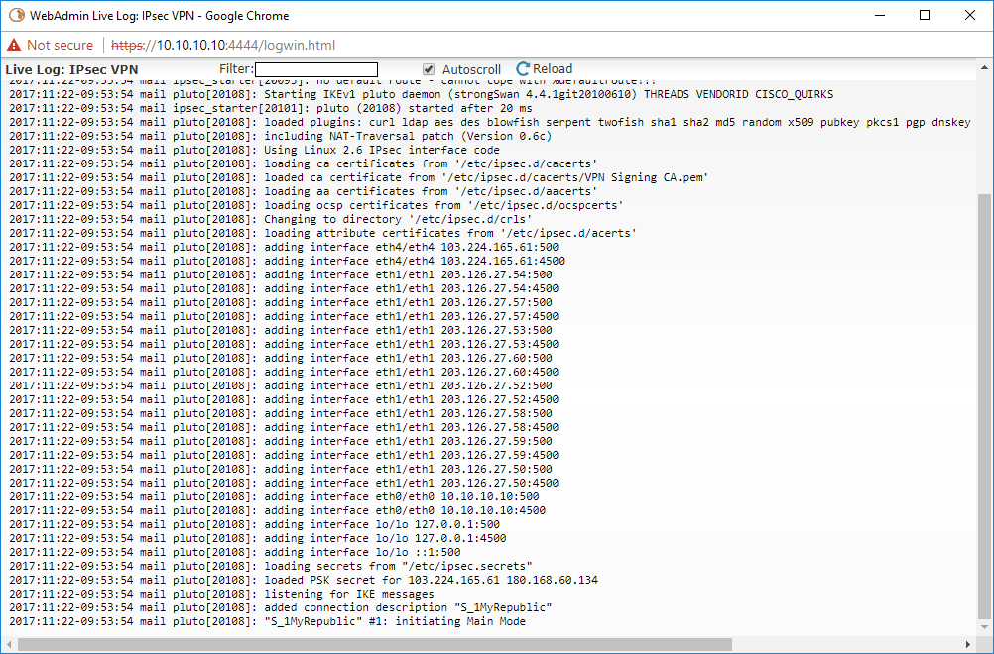
Task: Click the "loading ocsp certificates" log line
Action: click(316, 206)
